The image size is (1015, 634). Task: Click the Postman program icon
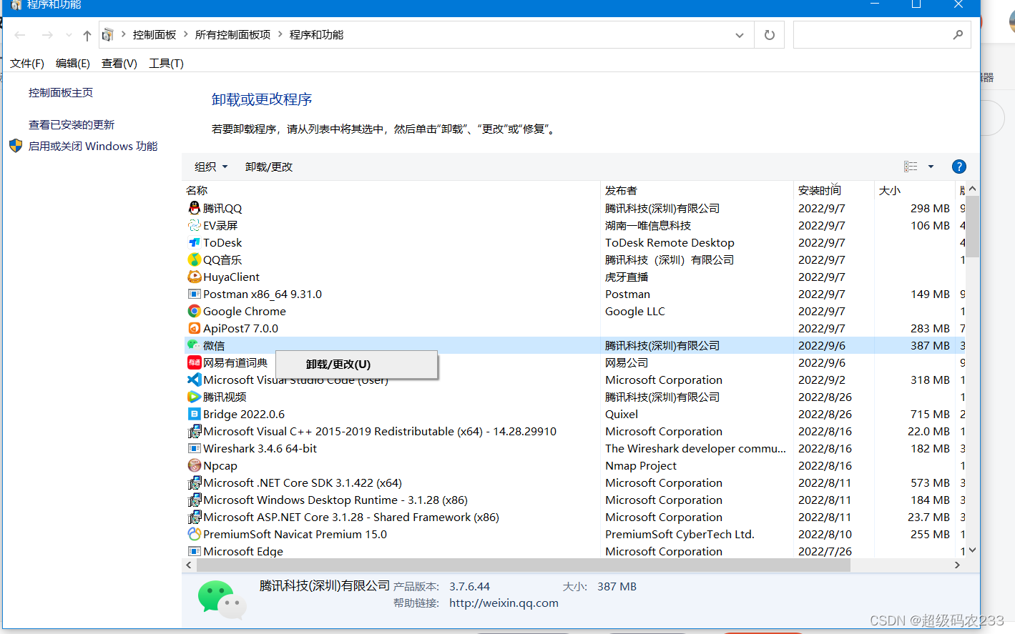click(x=194, y=294)
